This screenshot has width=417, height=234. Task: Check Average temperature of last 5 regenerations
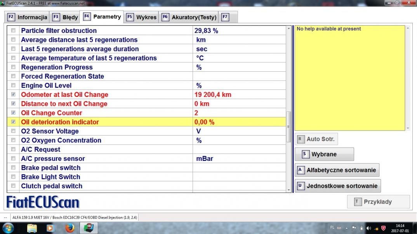click(x=13, y=58)
